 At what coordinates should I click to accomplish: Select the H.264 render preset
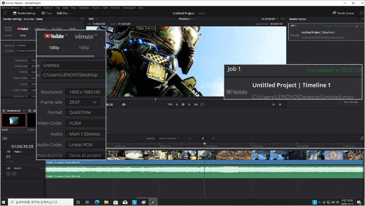(x=57, y=29)
